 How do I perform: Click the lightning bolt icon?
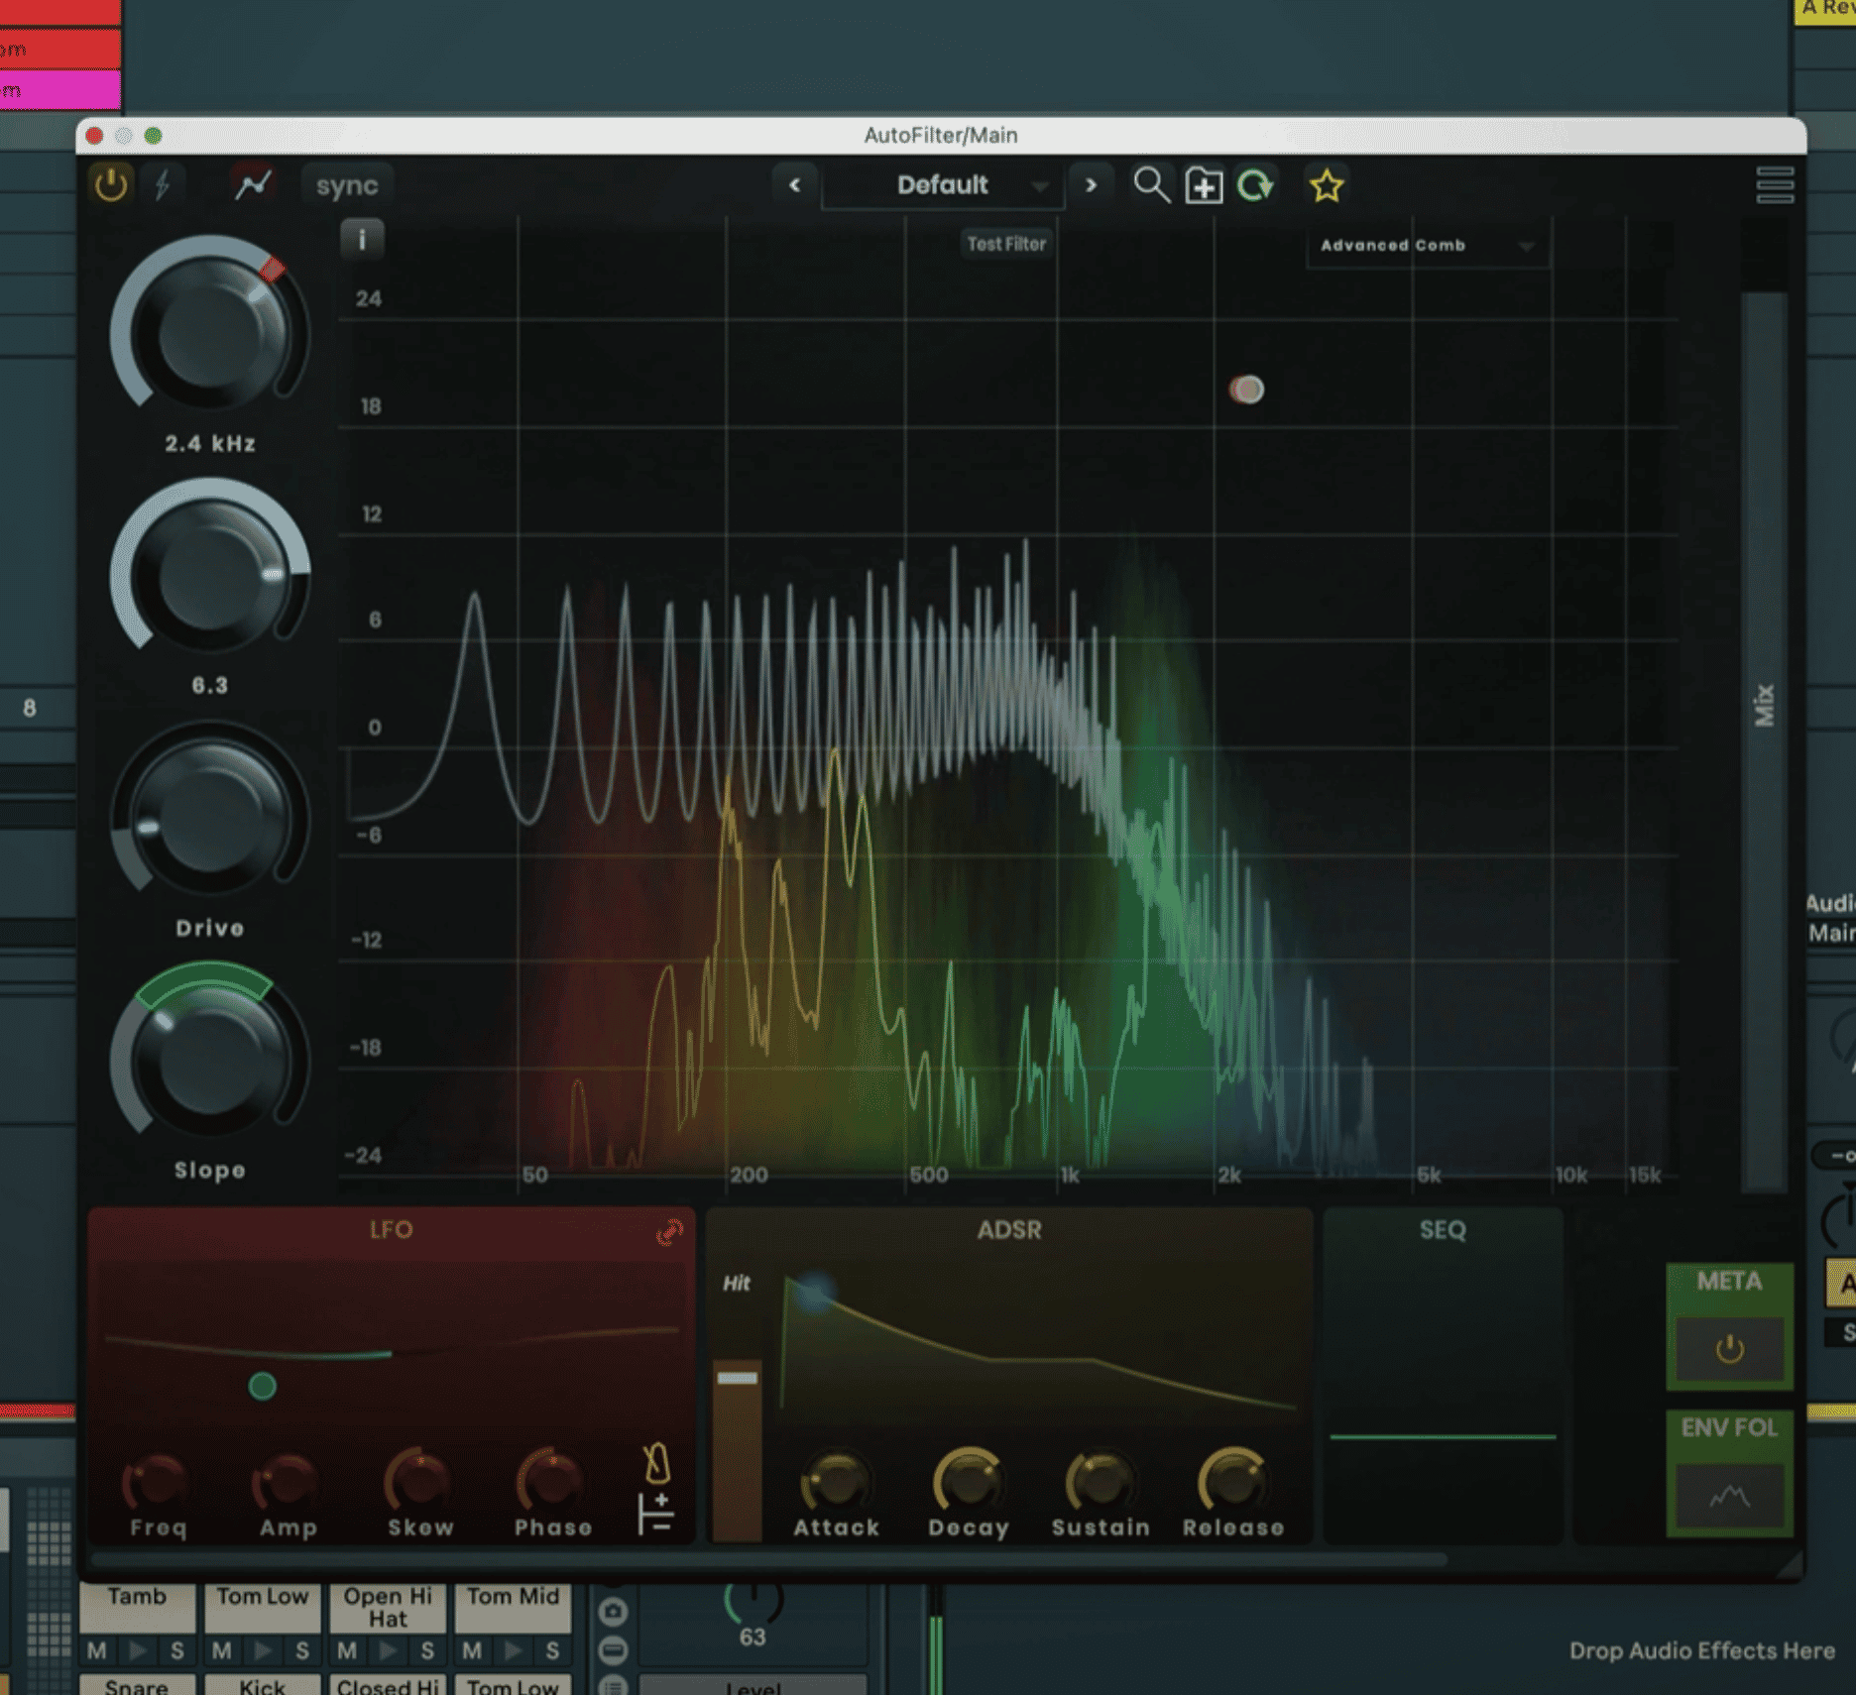[x=164, y=184]
